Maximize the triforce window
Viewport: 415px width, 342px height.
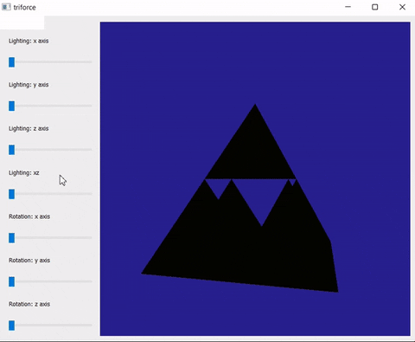[x=375, y=7]
